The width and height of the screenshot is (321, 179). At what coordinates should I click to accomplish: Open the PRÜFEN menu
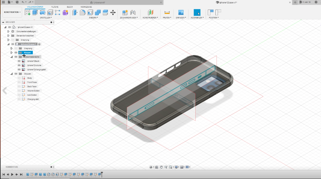pos(167,18)
